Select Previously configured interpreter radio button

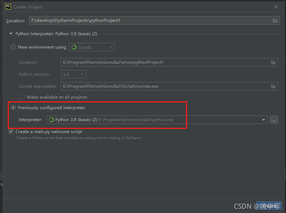click(x=13, y=108)
